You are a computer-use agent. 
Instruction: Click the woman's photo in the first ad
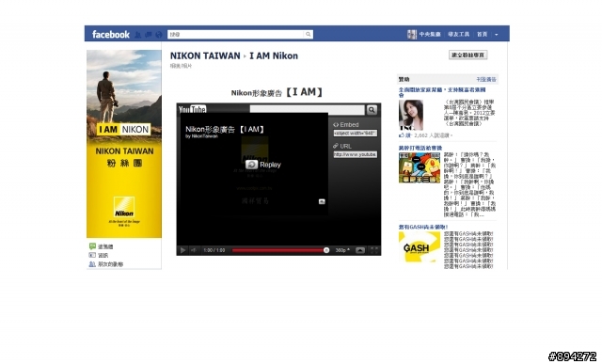pyautogui.click(x=411, y=115)
